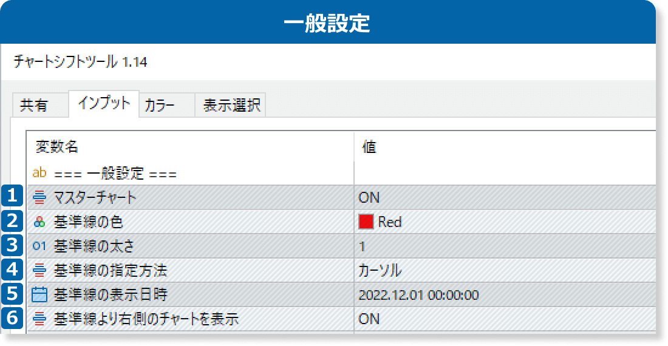668x346 pixels.
Task: Open the 共有 tab
Action: 40,104
